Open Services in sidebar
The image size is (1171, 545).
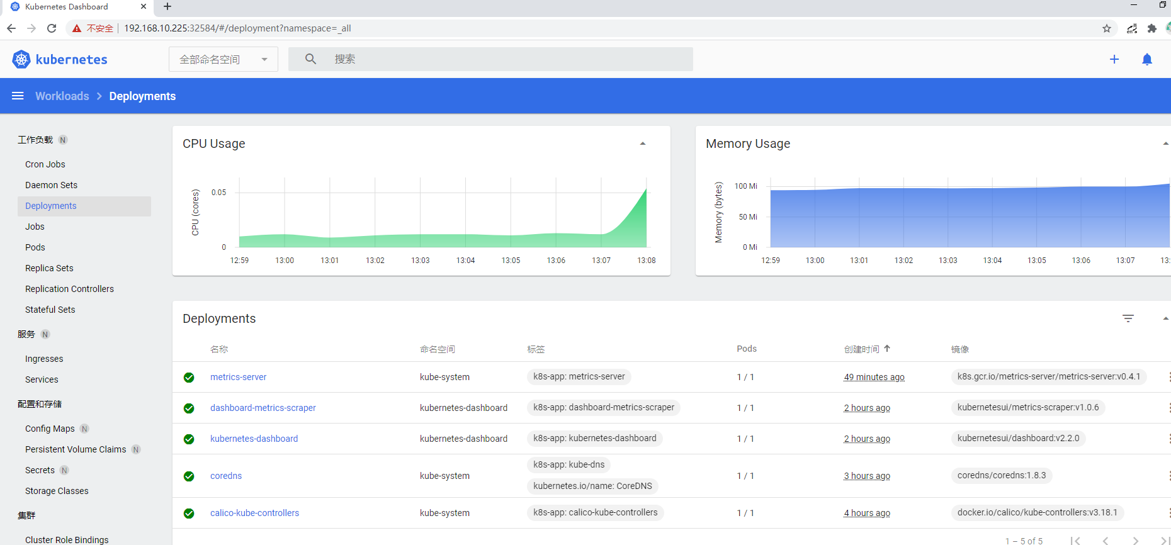(x=42, y=379)
